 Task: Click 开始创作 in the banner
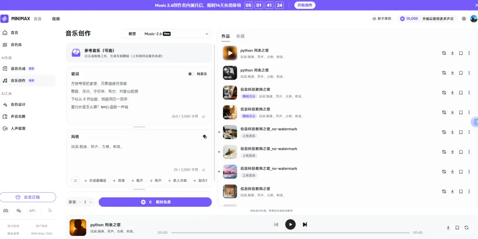pyautogui.click(x=305, y=5)
